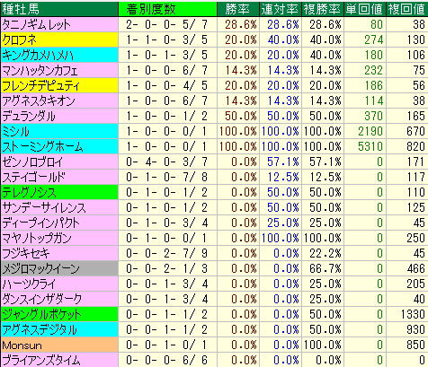The width and height of the screenshot is (428, 367).
Task: Click the 466 place return value
Action: 415,268
